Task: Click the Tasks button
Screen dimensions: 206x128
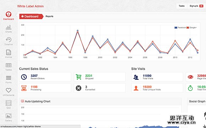Action: [x=181, y=6]
